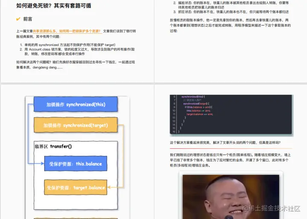Click the yellow box 受保护资源: target.balance
The width and height of the screenshot is (307, 219).
(75, 187)
